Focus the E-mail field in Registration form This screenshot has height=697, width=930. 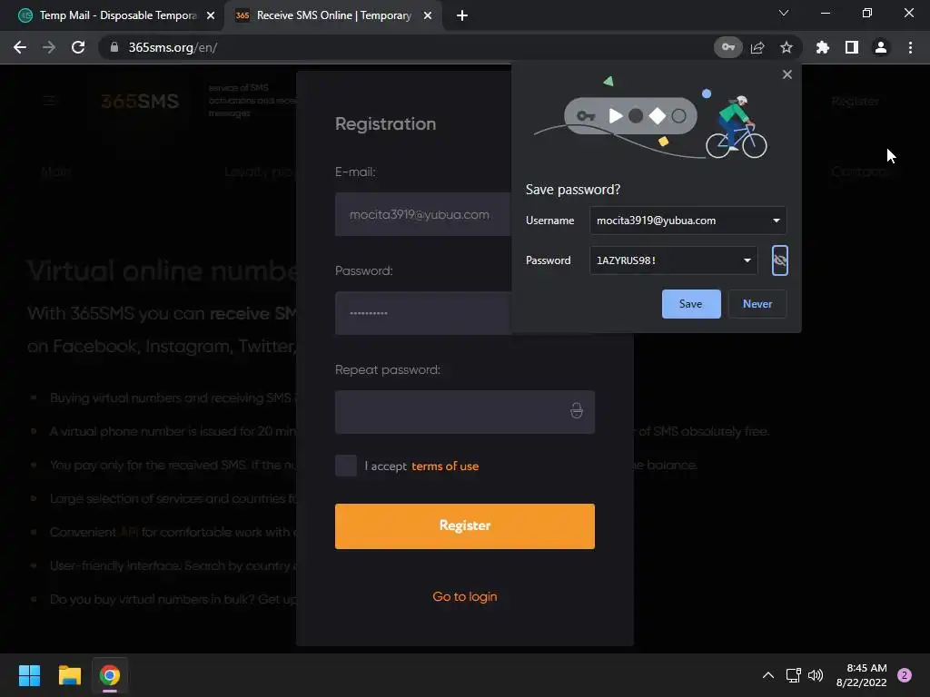tap(422, 214)
